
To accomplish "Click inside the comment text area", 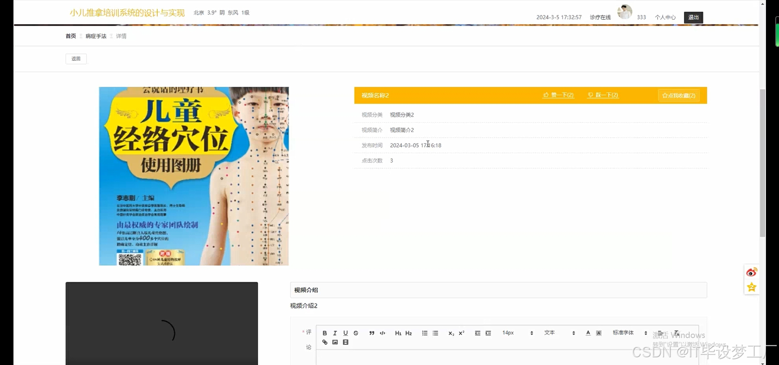I will 508,357.
